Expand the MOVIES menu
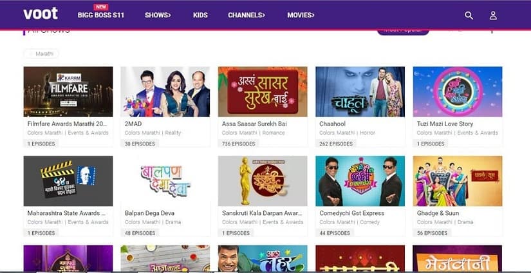531x273 pixels. point(301,15)
